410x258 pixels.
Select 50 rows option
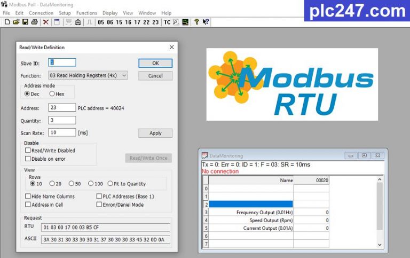pos(72,183)
